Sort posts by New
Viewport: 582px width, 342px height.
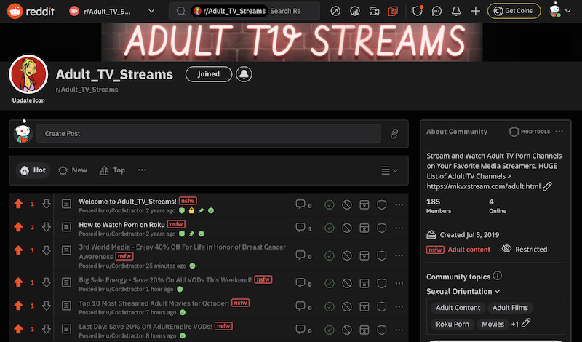point(73,170)
